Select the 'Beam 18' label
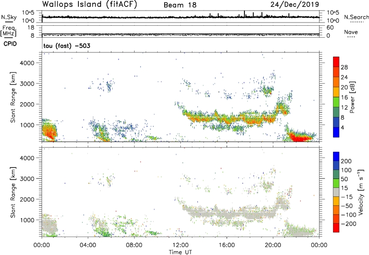 [x=180, y=5]
